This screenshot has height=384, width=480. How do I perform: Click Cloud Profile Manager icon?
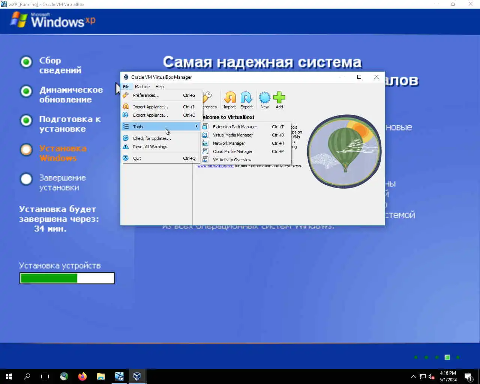click(205, 151)
